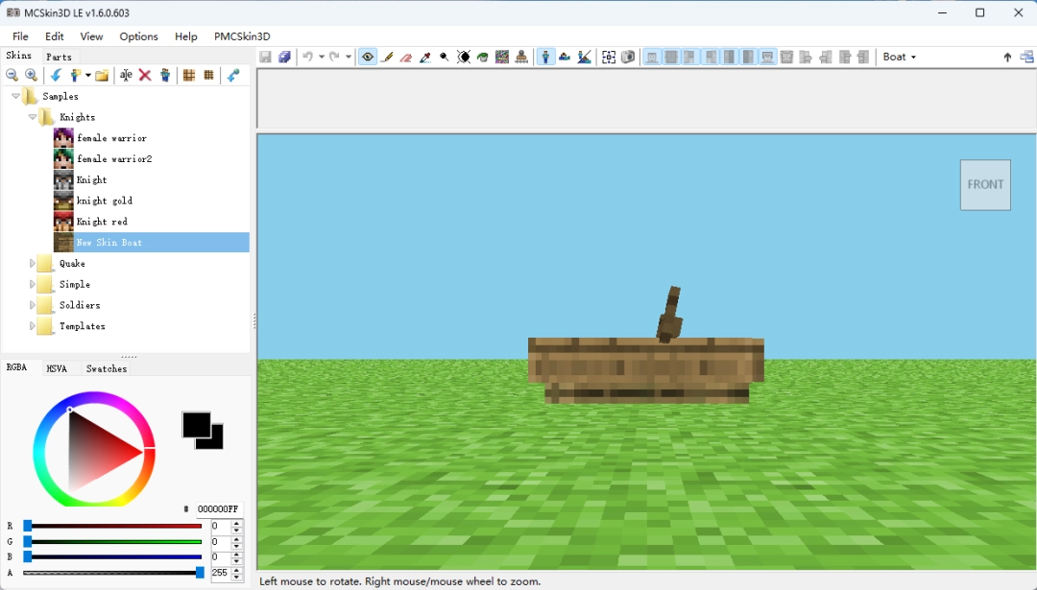Open the Options menu
The image size is (1037, 590).
coord(138,36)
